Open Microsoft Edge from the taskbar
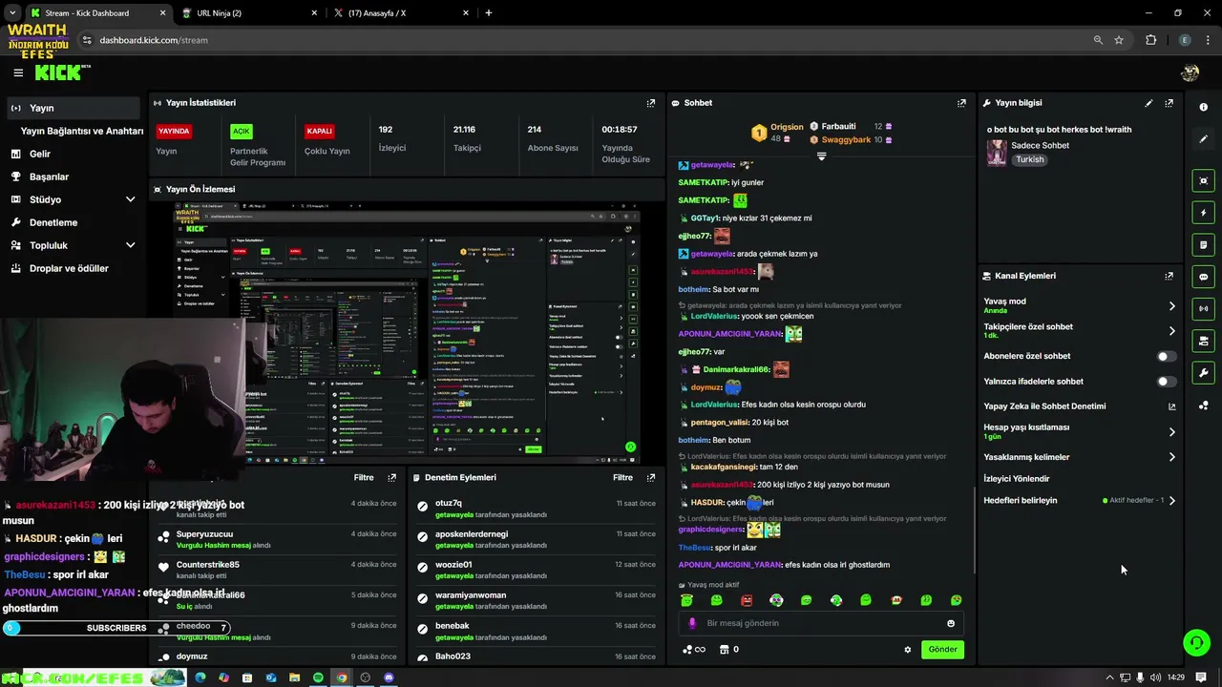This screenshot has height=687, width=1222. [200, 677]
